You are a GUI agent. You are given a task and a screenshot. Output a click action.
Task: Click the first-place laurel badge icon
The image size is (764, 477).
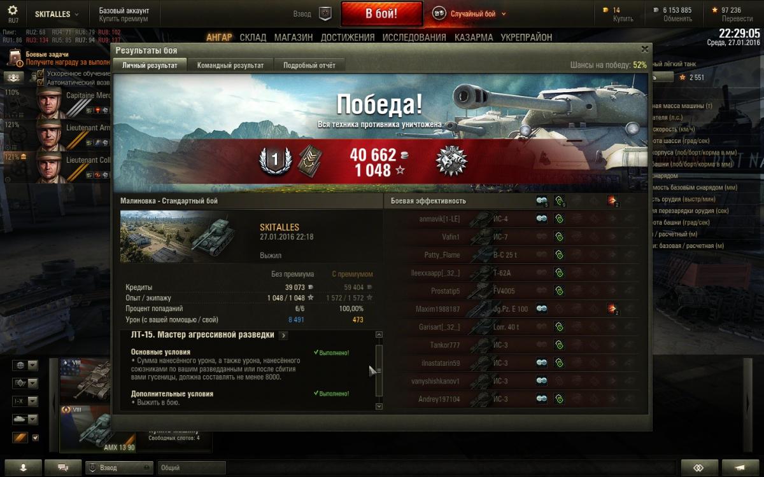pos(275,161)
